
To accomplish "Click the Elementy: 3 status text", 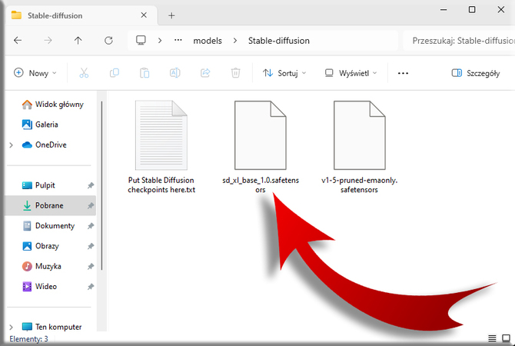I will pos(28,339).
